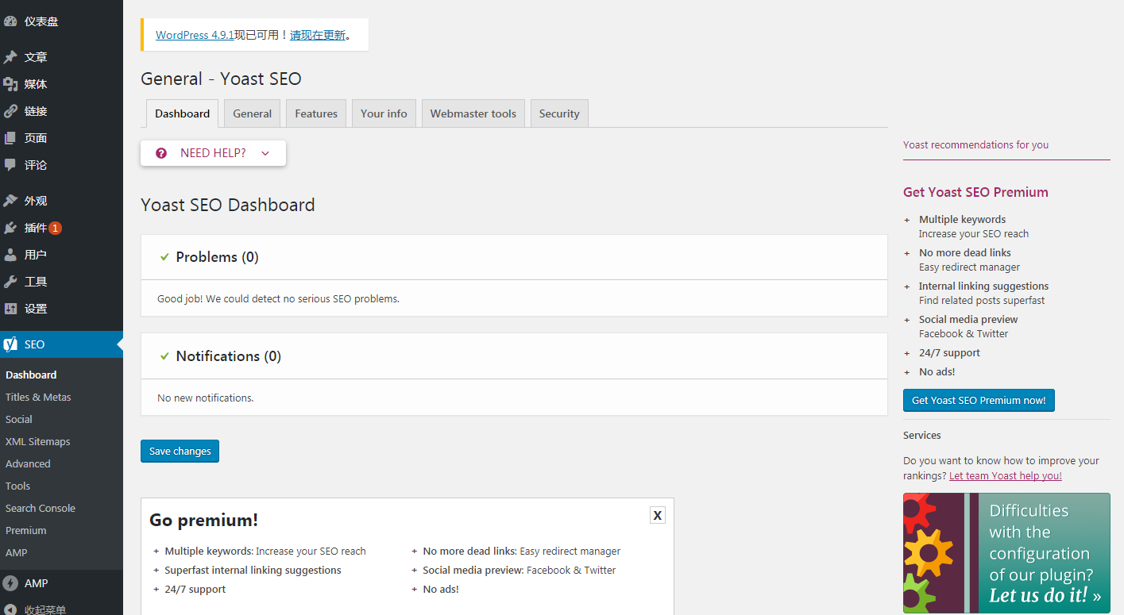
Task: Click the Save changes button
Action: tap(180, 451)
